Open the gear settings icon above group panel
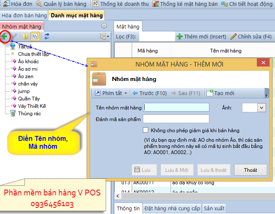 click(x=104, y=26)
